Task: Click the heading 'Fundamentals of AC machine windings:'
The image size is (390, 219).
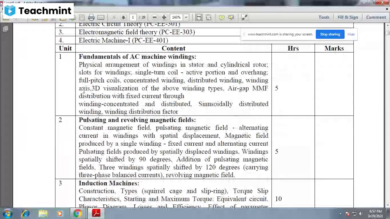Action: pos(137,57)
